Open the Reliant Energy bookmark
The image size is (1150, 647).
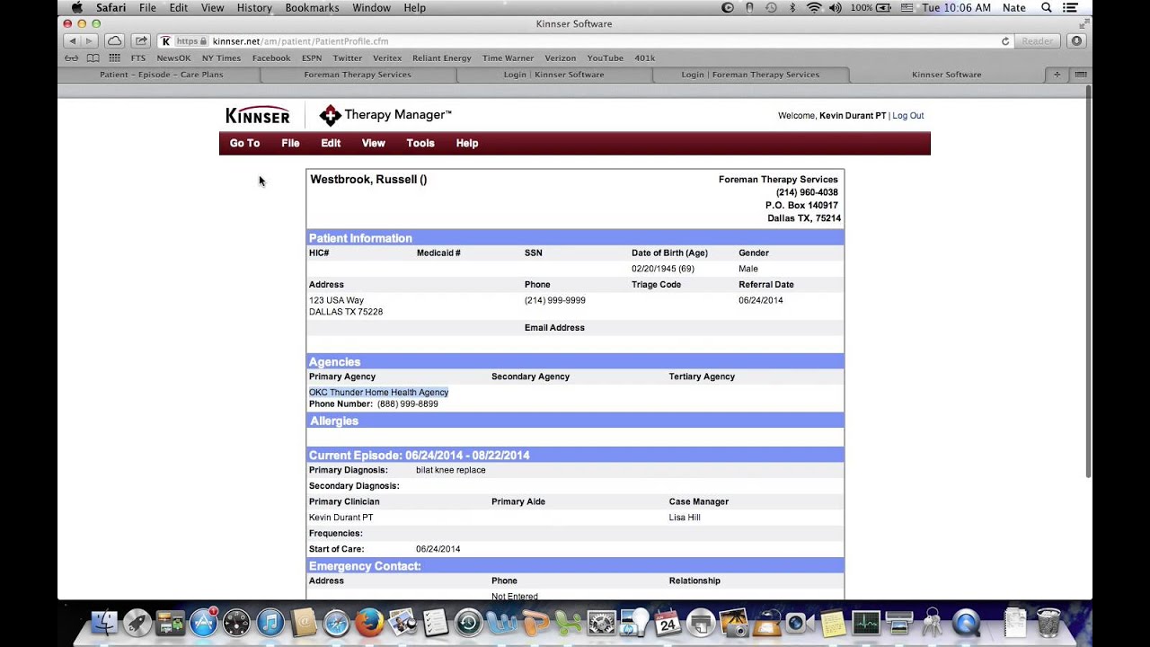tap(442, 58)
